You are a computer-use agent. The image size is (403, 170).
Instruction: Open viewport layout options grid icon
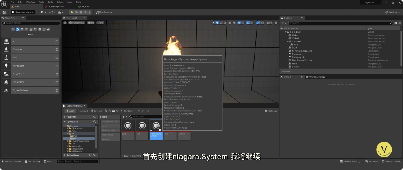(276, 22)
